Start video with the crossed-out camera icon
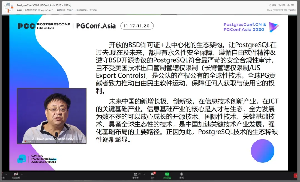 [x=16, y=174]
